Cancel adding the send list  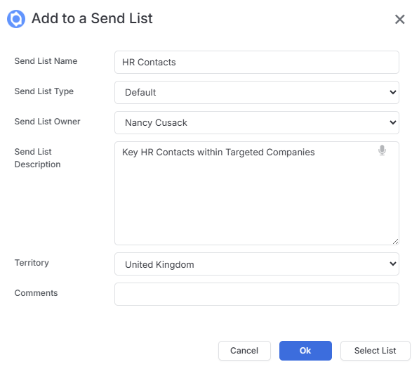[244, 351]
